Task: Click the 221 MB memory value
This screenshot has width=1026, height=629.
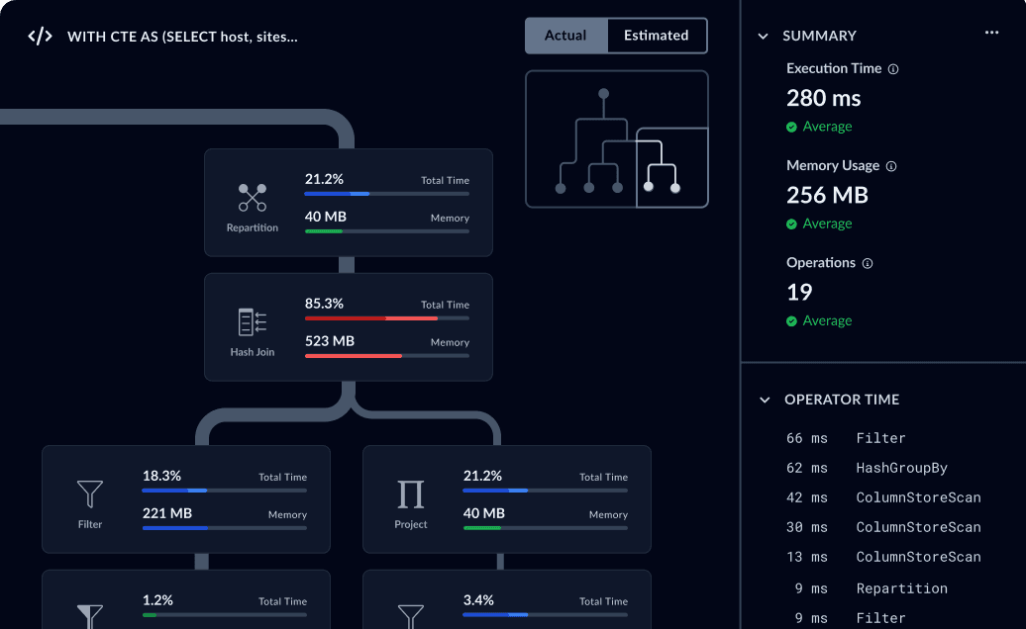Action: pos(167,513)
